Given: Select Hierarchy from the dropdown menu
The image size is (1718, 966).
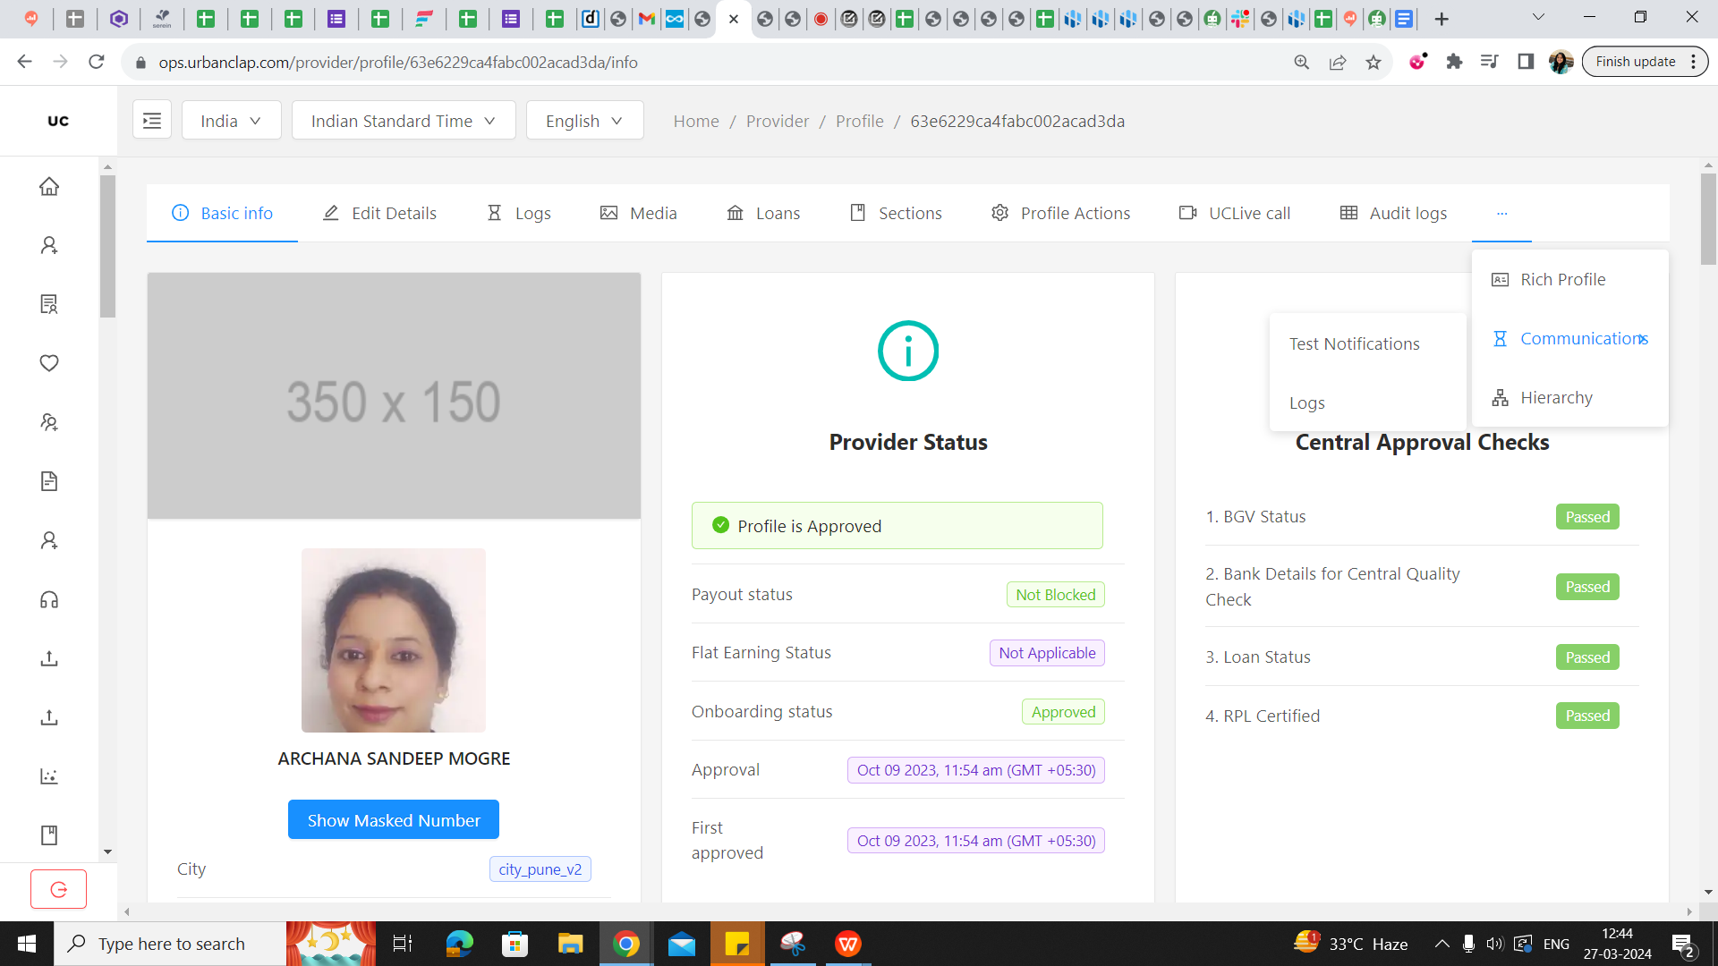Looking at the screenshot, I should tap(1556, 397).
